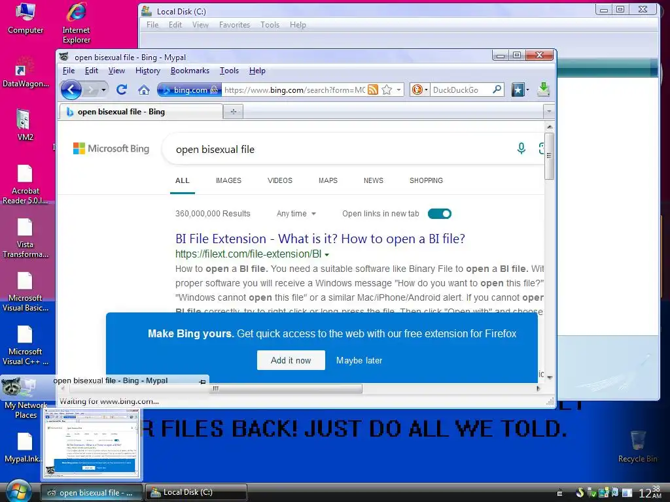Screen dimensions: 670x502
Task: Select the Acrobat Reader 5.0 desktop icon
Action: [26, 184]
